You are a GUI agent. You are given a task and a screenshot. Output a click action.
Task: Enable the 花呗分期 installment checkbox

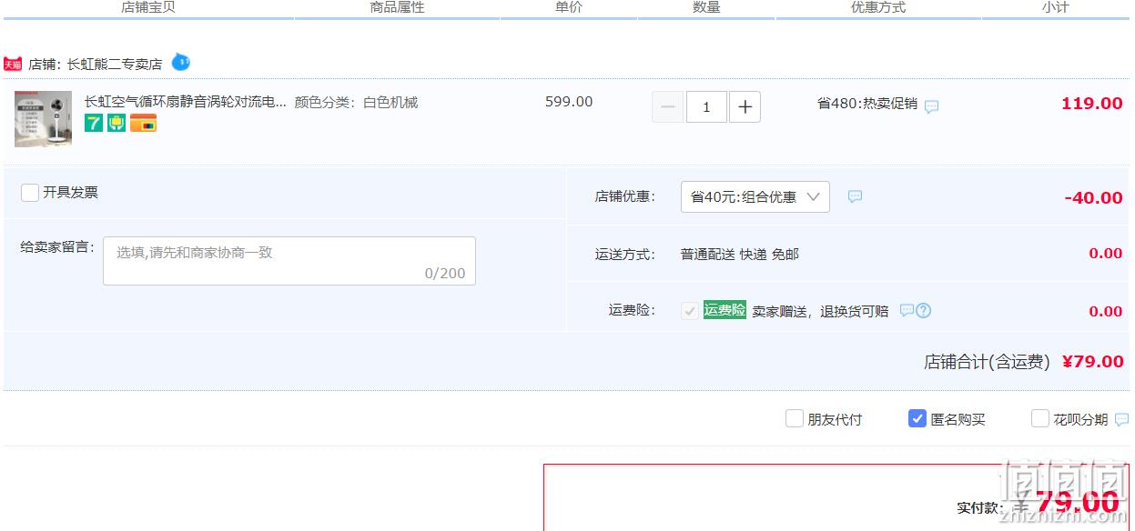click(x=1040, y=418)
